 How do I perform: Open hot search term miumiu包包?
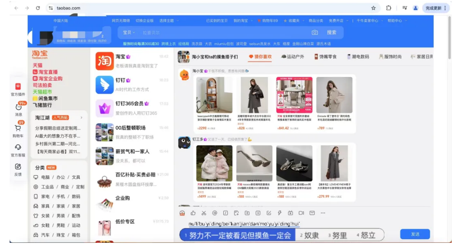224,44
